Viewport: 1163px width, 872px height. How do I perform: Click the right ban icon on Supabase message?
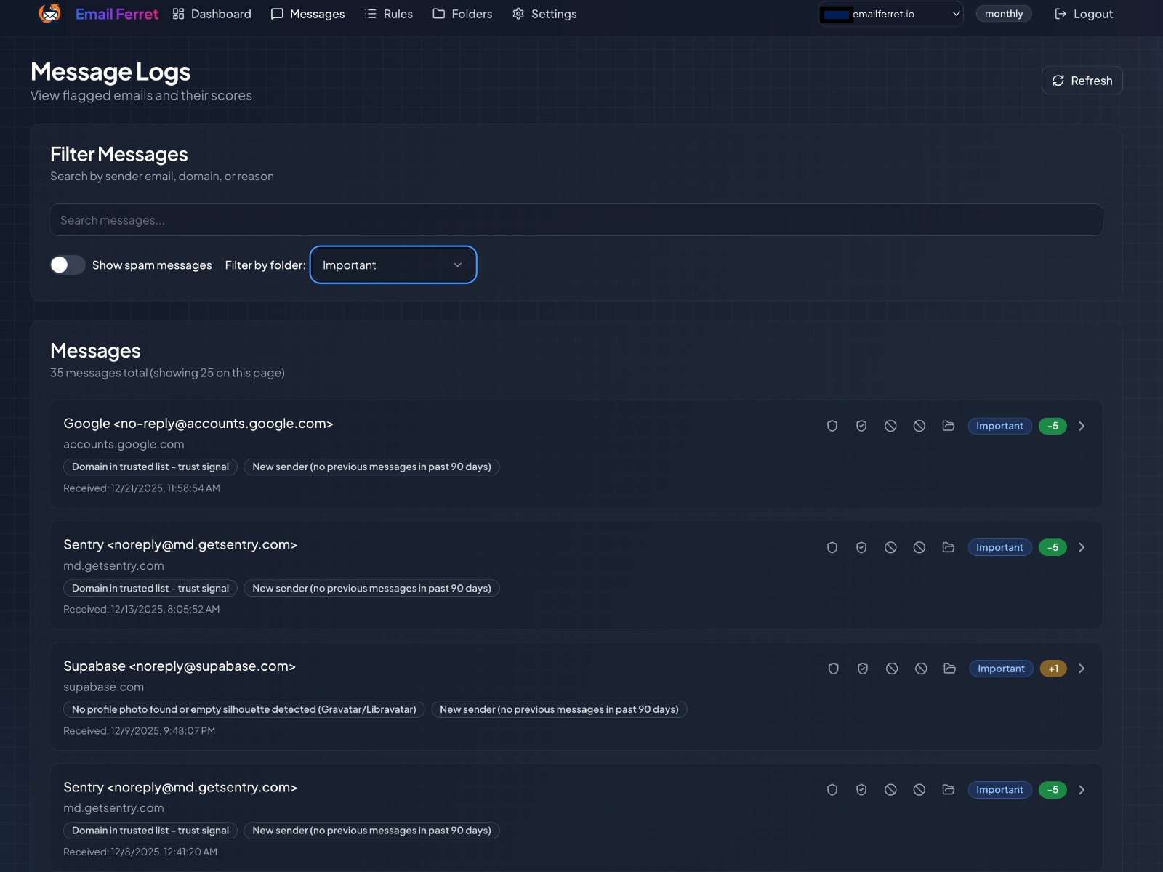pos(921,669)
